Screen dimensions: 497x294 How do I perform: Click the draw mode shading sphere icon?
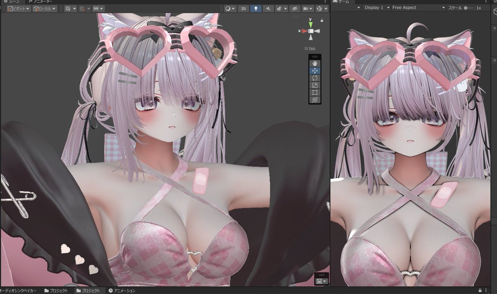coord(227,8)
